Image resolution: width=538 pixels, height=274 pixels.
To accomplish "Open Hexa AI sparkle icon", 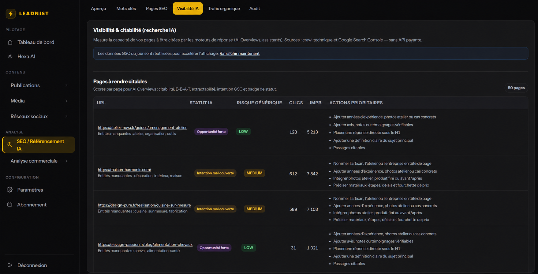I will pyautogui.click(x=10, y=56).
